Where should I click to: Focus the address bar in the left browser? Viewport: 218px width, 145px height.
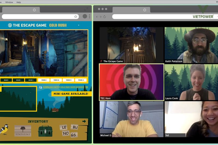click(40, 17)
